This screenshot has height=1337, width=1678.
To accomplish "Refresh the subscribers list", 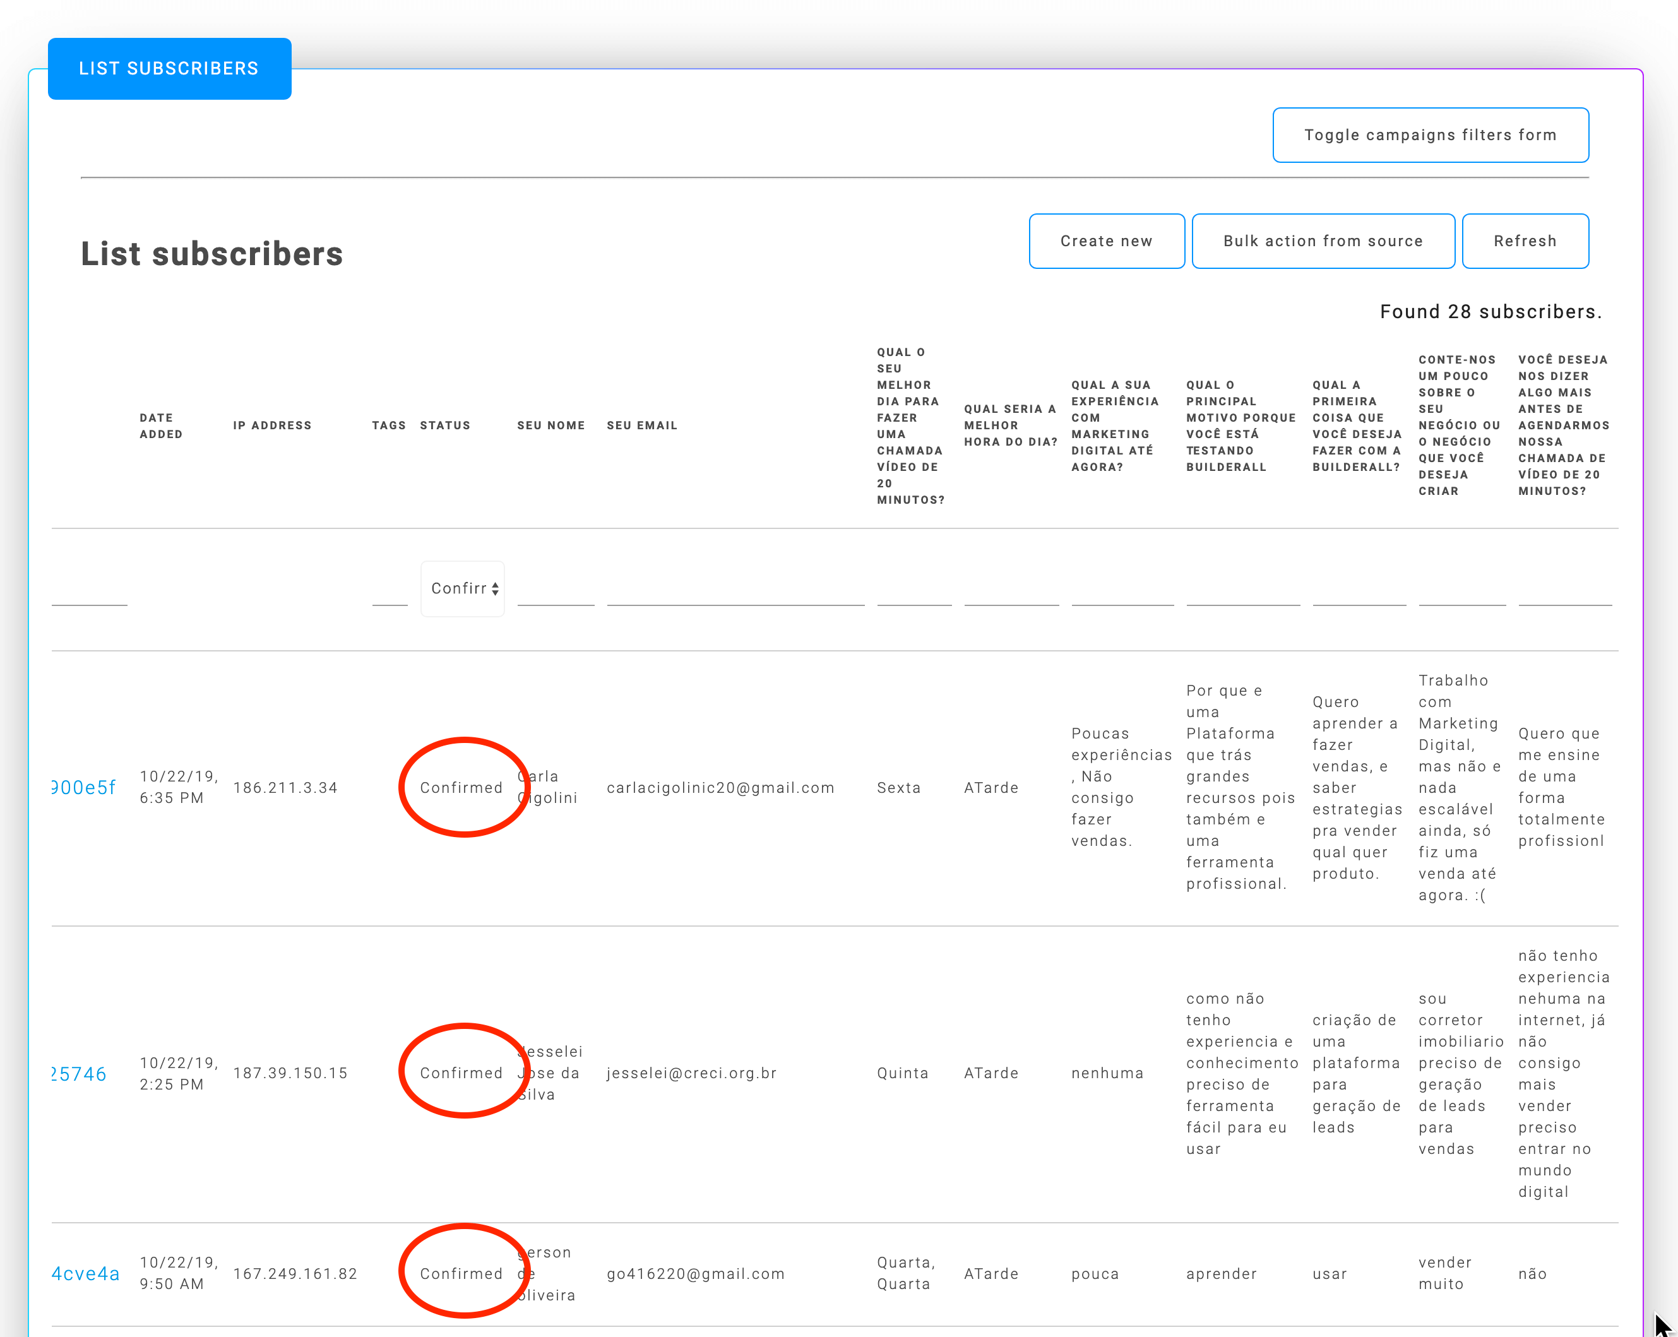I will [1525, 241].
